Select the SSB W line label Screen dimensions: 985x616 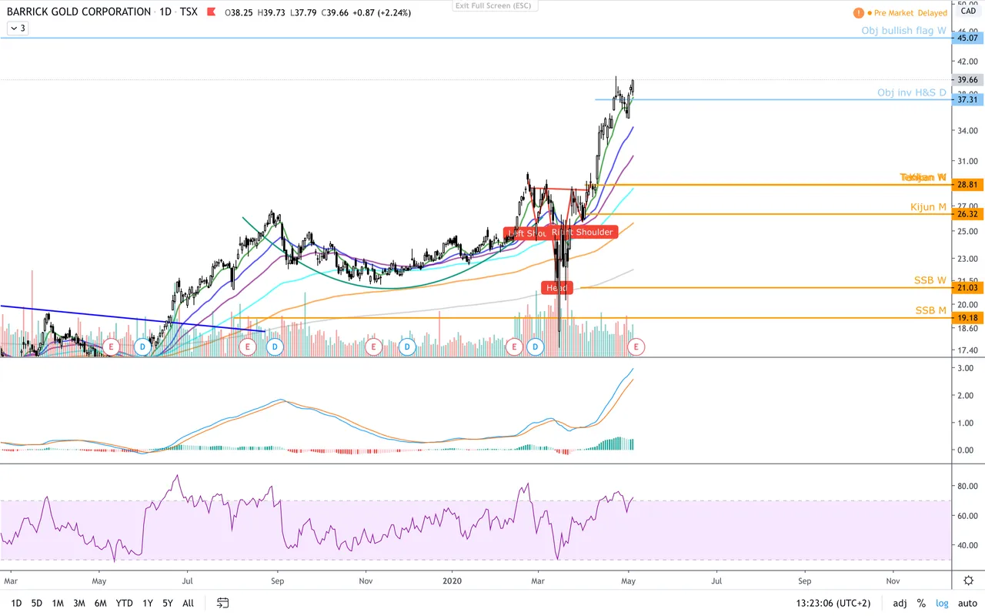930,280
